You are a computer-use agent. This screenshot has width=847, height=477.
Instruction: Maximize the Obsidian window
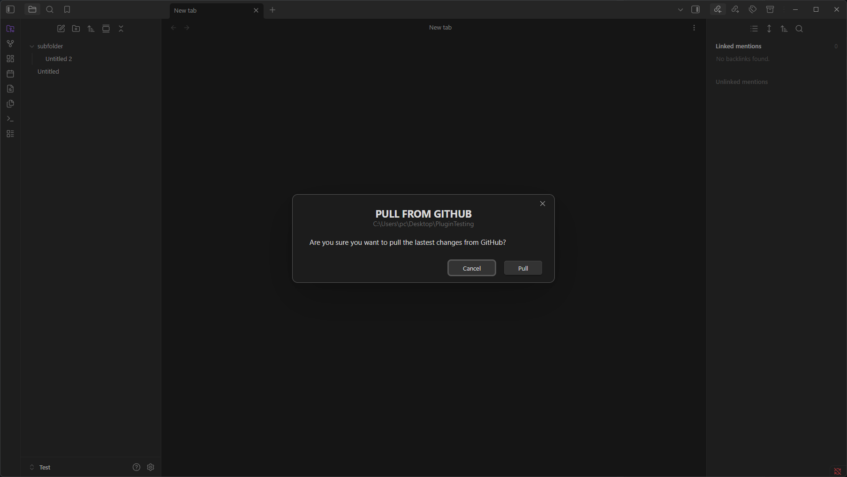click(816, 9)
